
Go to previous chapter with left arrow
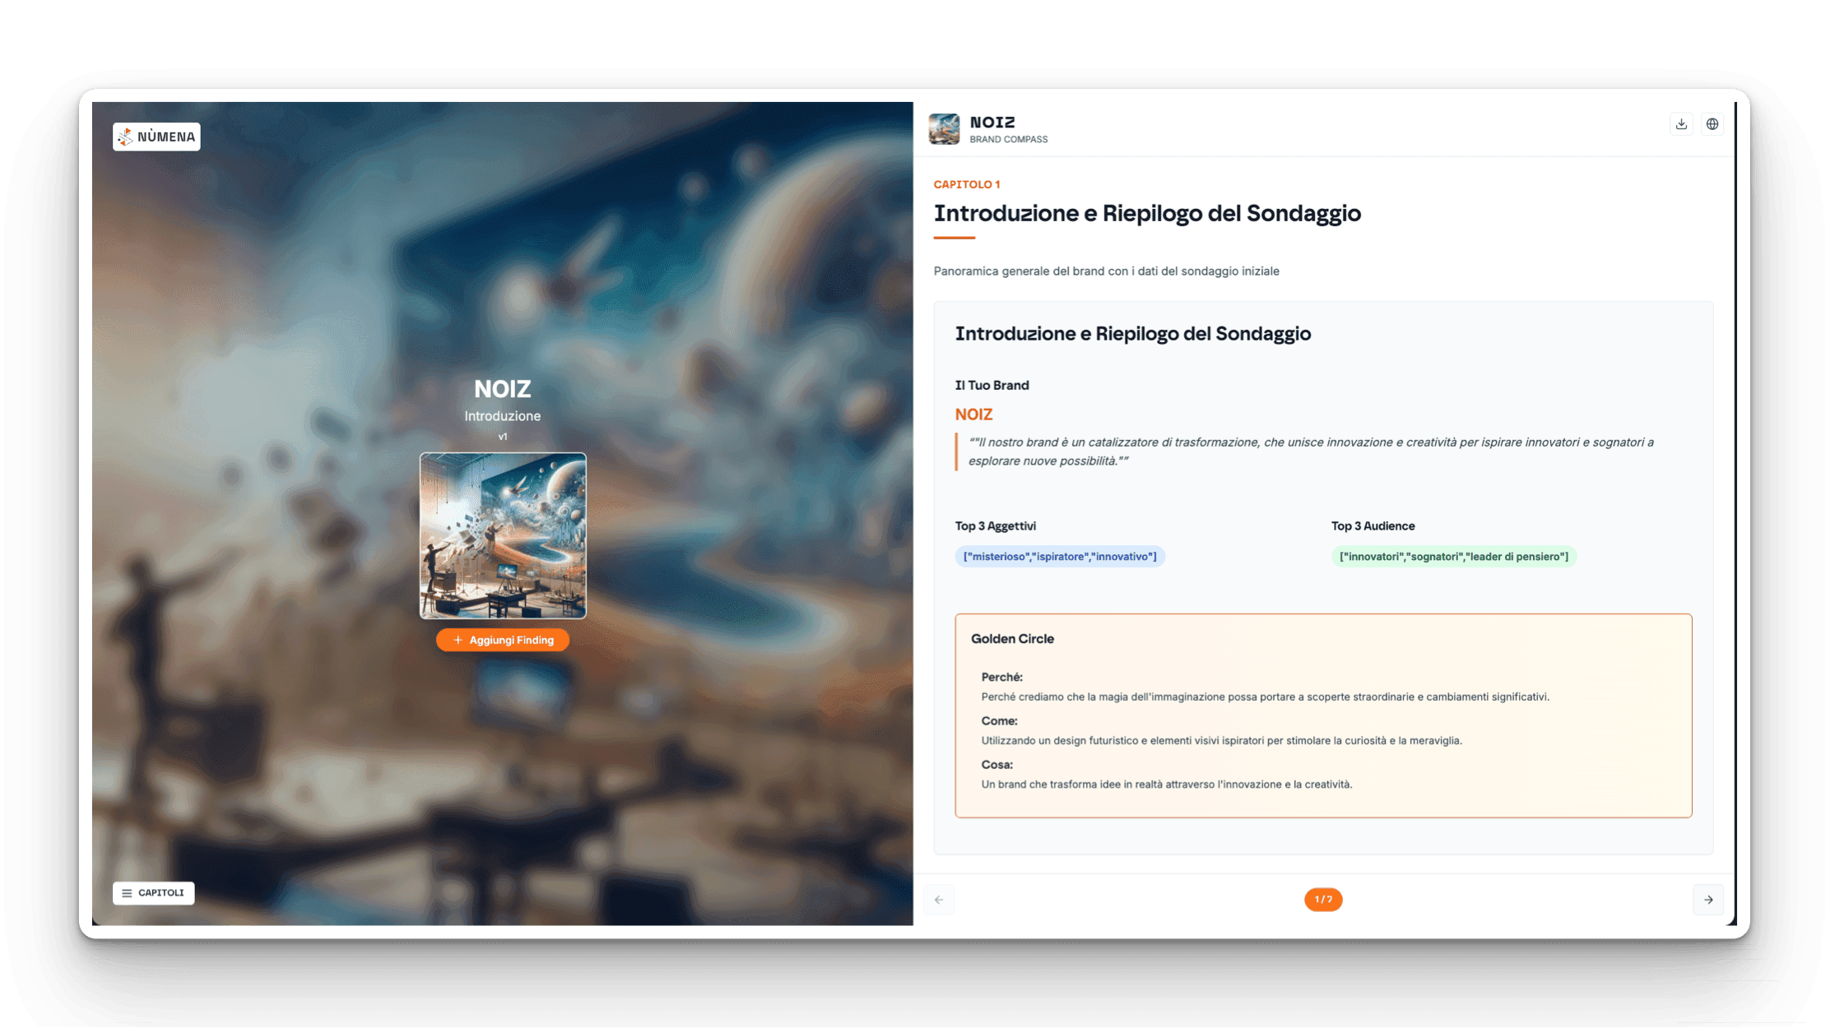point(939,900)
